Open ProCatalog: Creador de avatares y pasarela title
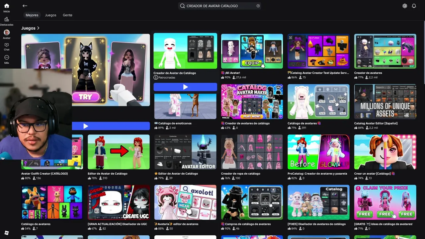The width and height of the screenshot is (425, 239). (317, 174)
